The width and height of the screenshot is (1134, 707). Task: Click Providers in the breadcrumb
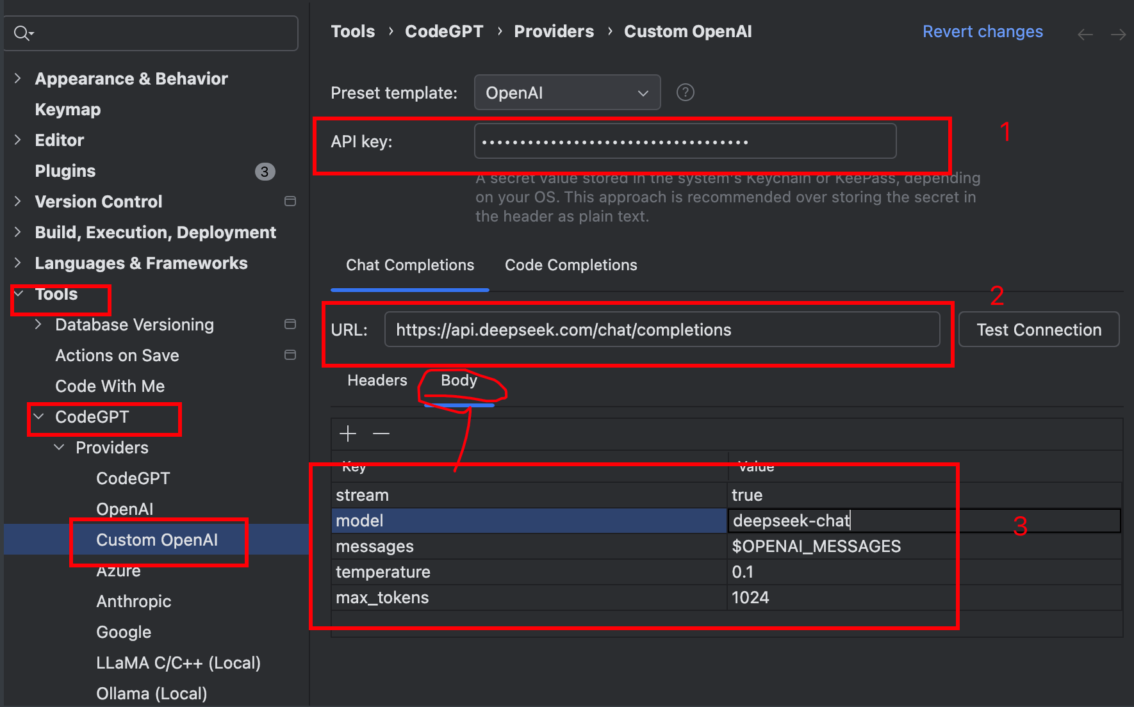tap(554, 31)
